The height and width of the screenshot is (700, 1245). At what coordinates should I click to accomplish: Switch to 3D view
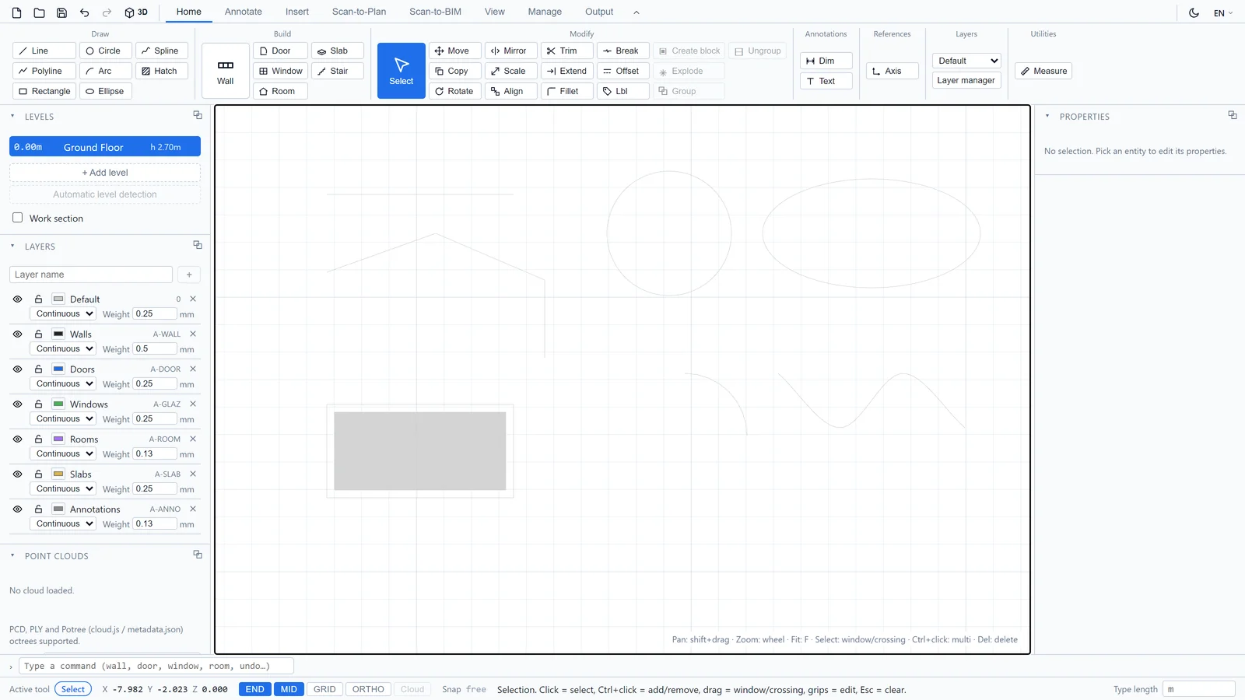click(x=136, y=12)
